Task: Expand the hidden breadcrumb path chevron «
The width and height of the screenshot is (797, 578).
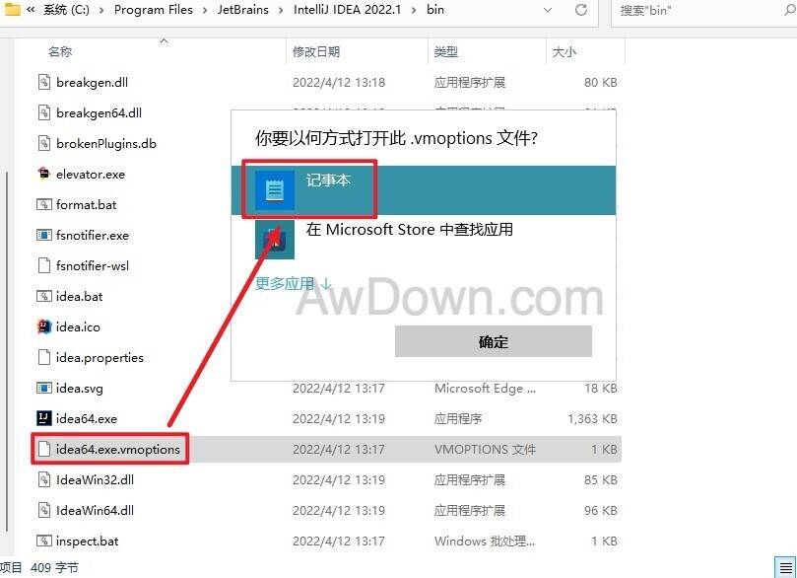Action: coord(32,10)
